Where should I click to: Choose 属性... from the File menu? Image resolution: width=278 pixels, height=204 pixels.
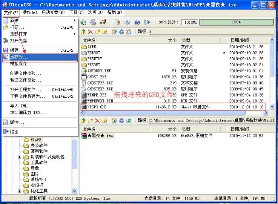click(x=40, y=122)
